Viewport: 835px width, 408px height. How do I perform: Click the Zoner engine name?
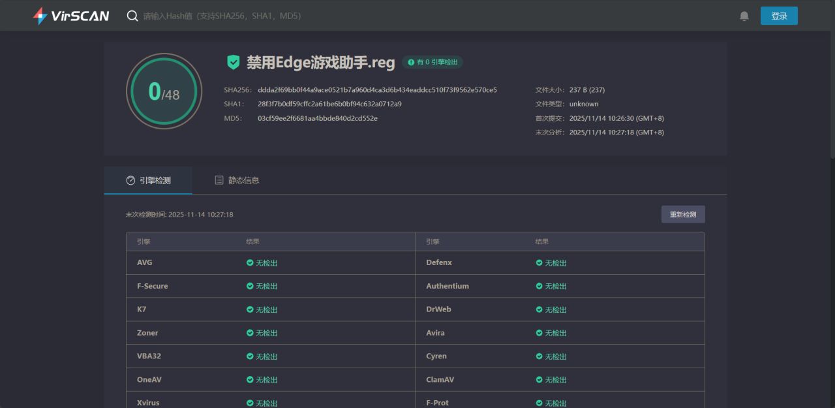coord(147,333)
